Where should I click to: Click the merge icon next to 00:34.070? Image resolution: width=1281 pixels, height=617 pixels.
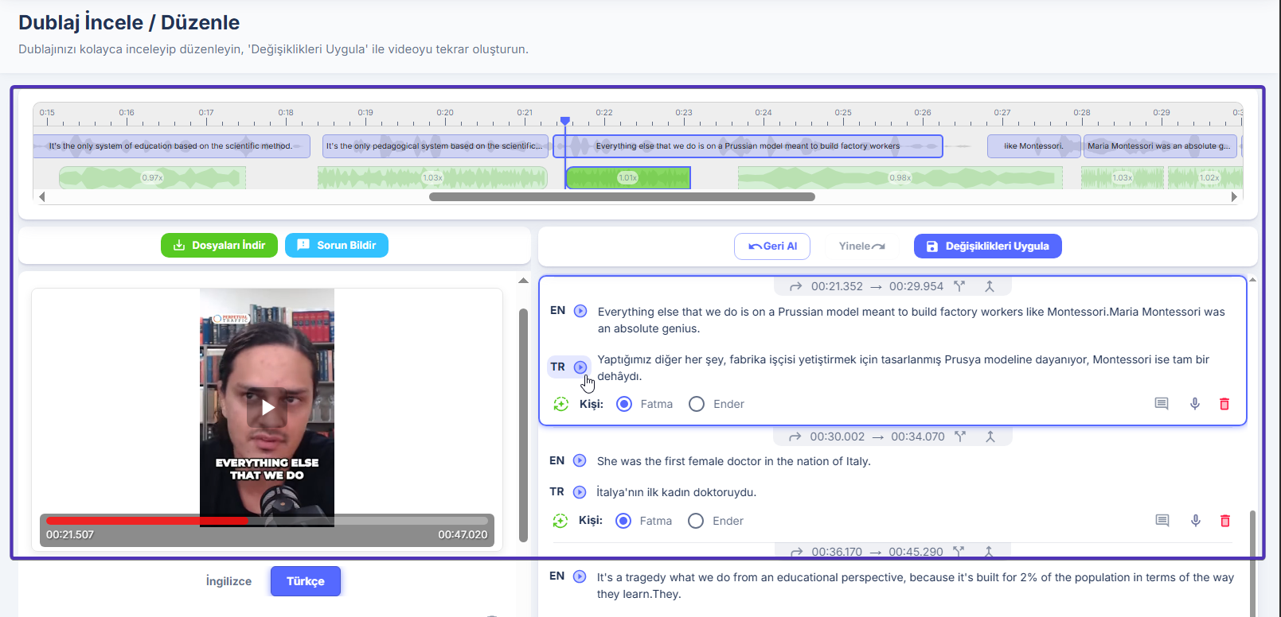point(990,437)
